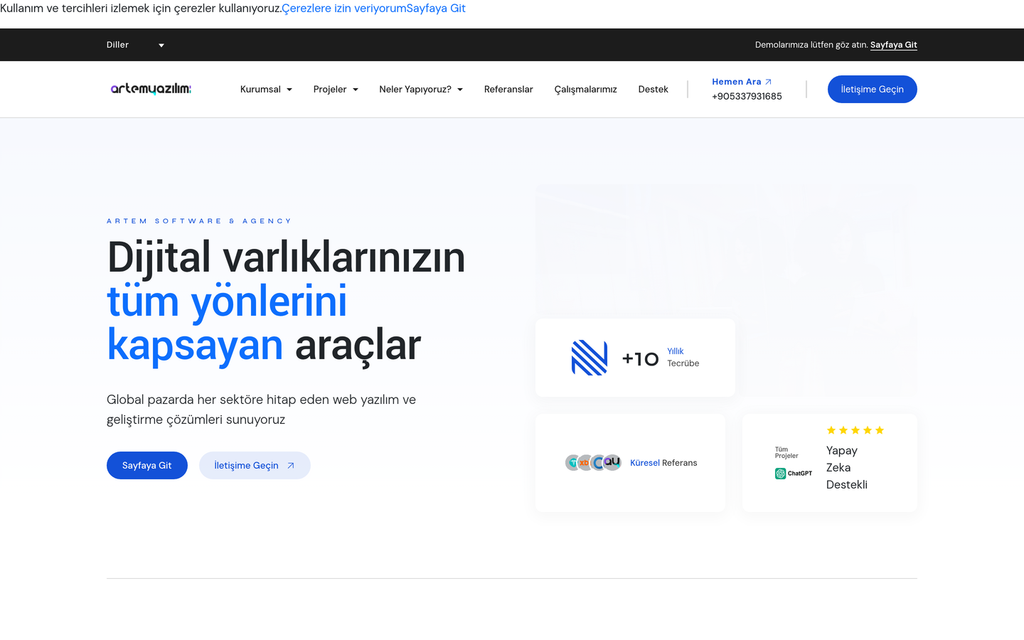The height and width of the screenshot is (640, 1024).
Task: Click the arrow icon in hero İletişime Geçin button
Action: coord(290,466)
